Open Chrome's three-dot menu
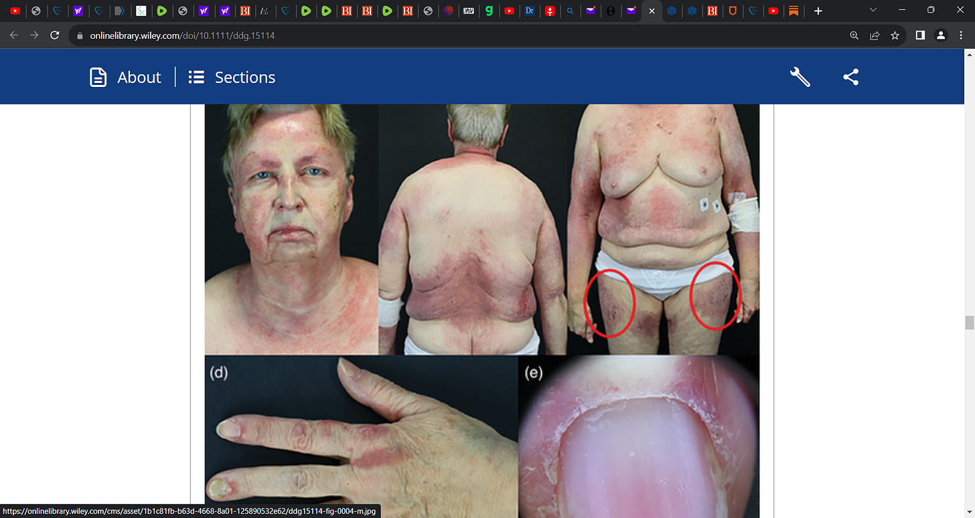 click(961, 35)
